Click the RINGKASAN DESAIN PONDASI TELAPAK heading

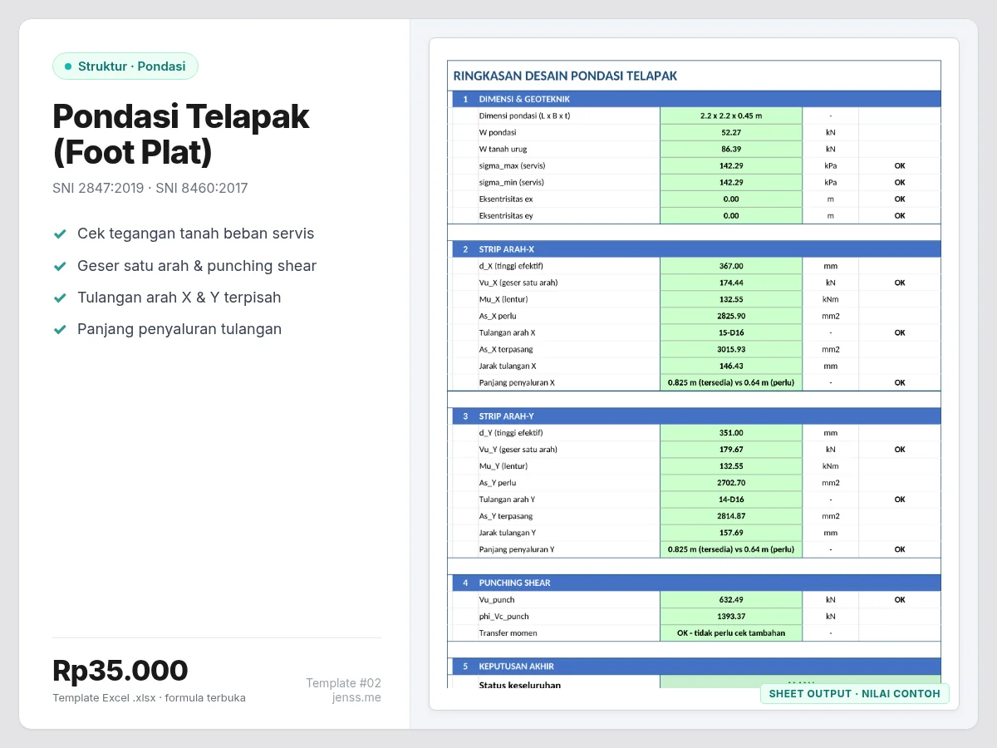tap(565, 76)
